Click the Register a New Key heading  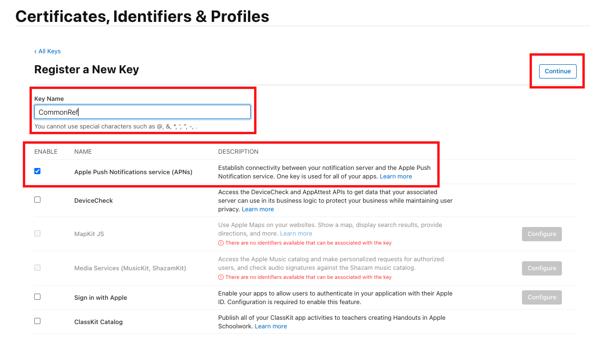click(x=87, y=69)
